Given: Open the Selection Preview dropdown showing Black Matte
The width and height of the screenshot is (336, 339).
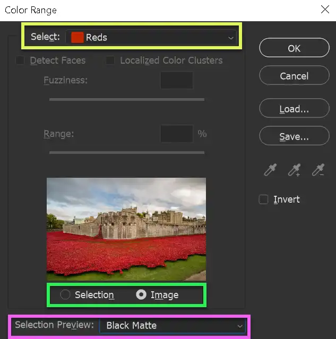Looking at the screenshot, I should pyautogui.click(x=173, y=325).
